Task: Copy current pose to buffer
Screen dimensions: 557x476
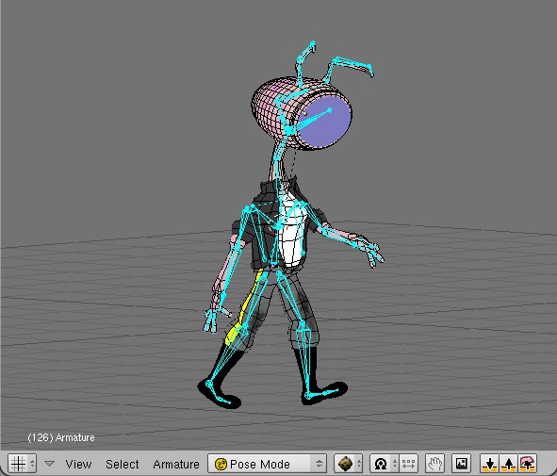Action: (x=489, y=464)
